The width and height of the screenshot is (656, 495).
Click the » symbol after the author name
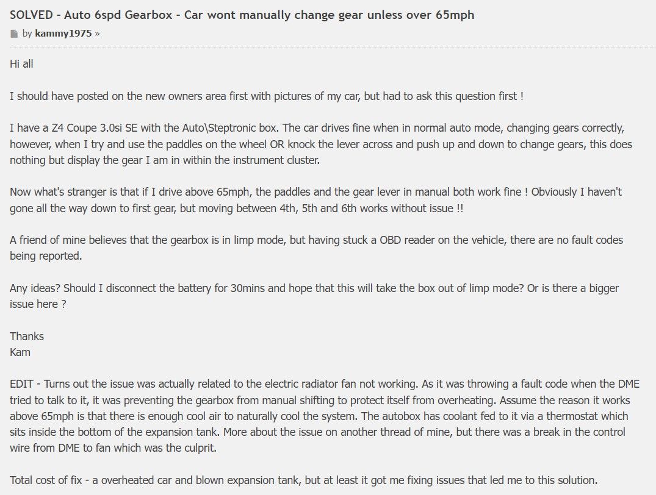click(x=98, y=34)
